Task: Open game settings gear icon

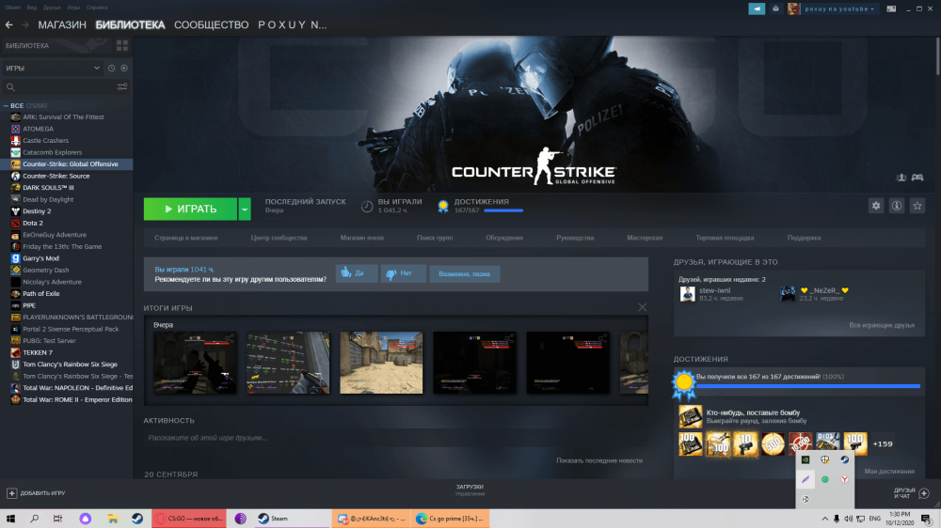Action: click(x=876, y=206)
